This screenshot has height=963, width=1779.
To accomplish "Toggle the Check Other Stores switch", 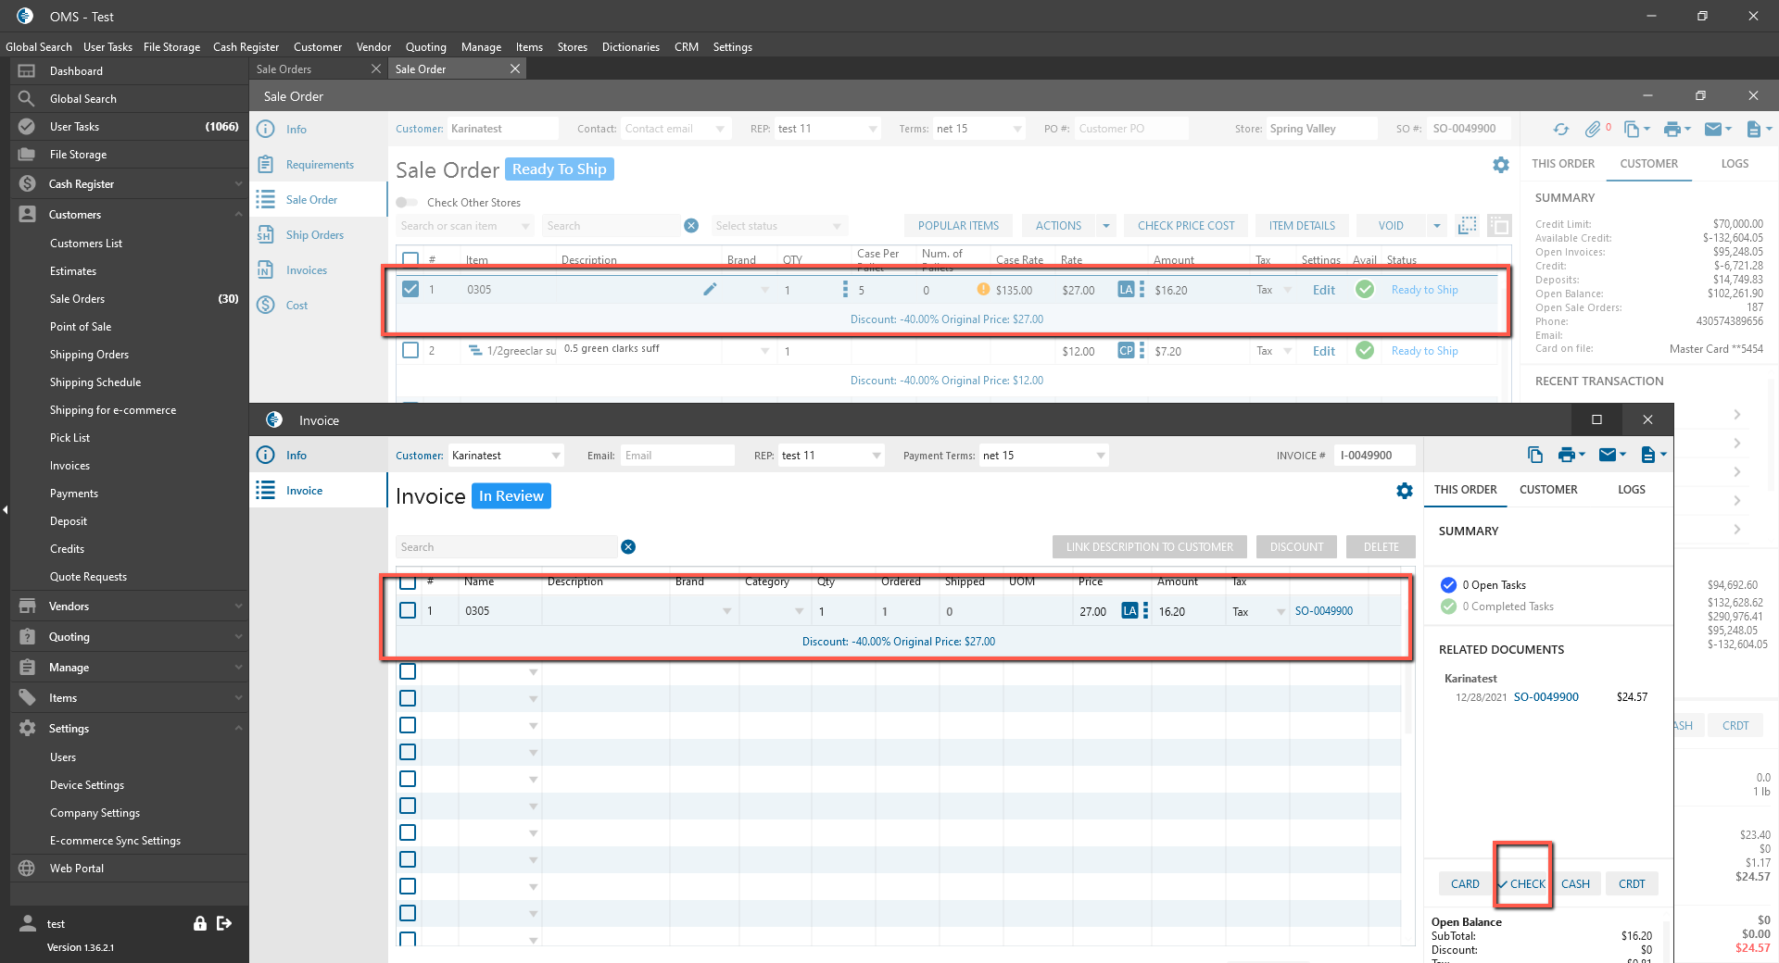I will 407,203.
